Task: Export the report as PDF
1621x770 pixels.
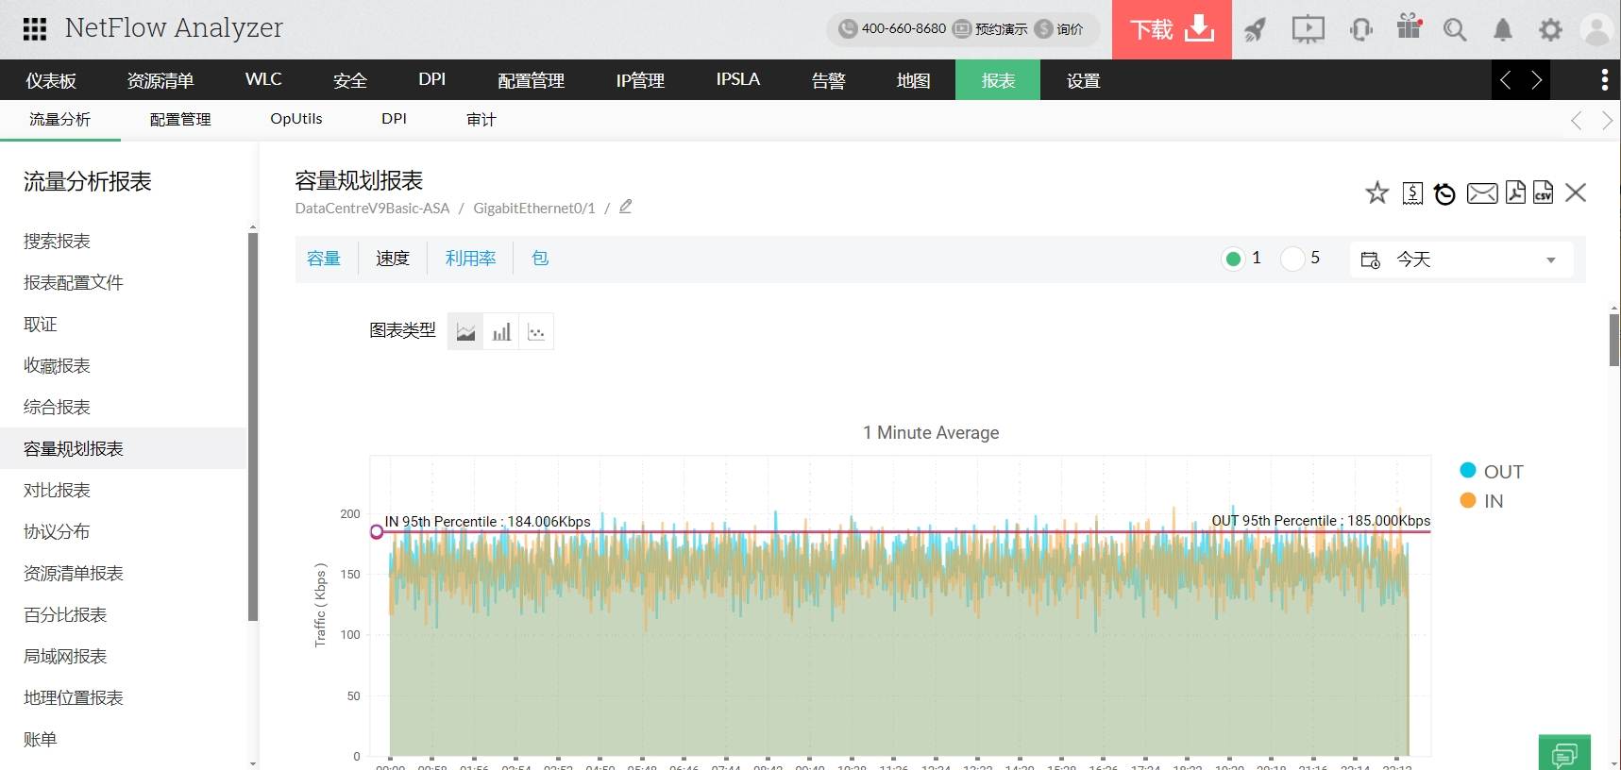Action: pyautogui.click(x=1514, y=192)
